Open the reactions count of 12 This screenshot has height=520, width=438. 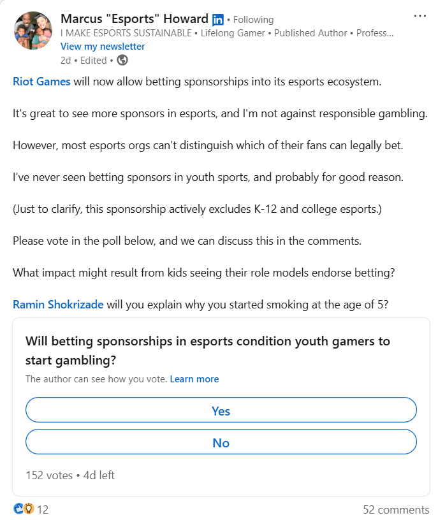pyautogui.click(x=43, y=509)
